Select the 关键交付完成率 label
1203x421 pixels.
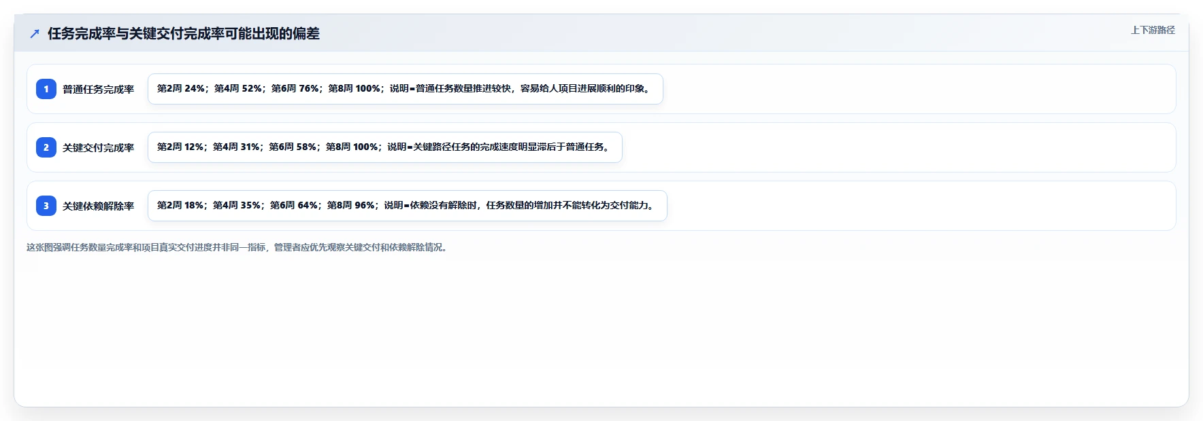coord(99,147)
